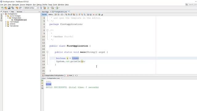
Task: Click the Uncomment editor toolbar icon
Action: 102,14
